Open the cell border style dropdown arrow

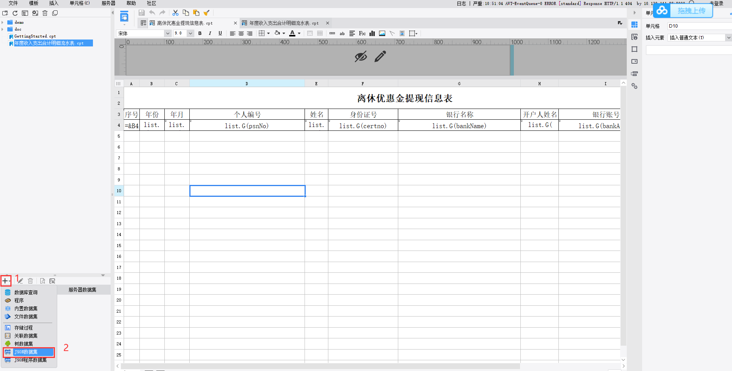point(268,33)
